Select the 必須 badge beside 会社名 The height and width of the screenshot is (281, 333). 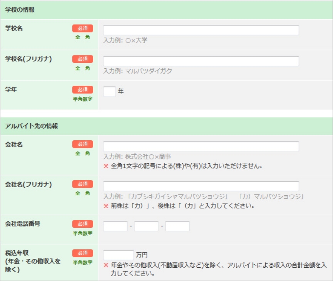click(x=83, y=144)
